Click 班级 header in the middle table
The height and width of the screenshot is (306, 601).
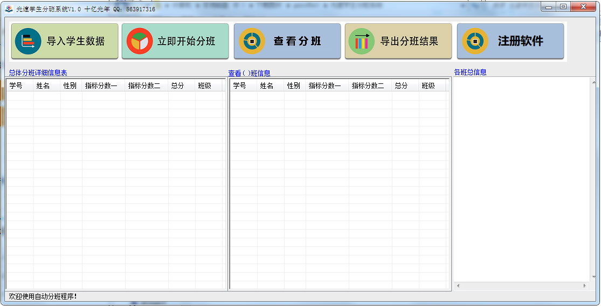coord(428,86)
